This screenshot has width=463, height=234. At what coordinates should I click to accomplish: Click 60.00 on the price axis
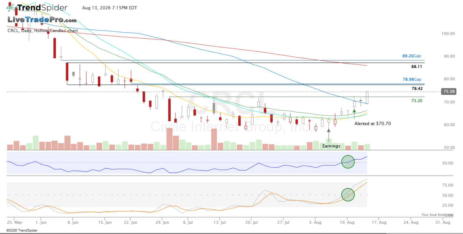pos(450,125)
